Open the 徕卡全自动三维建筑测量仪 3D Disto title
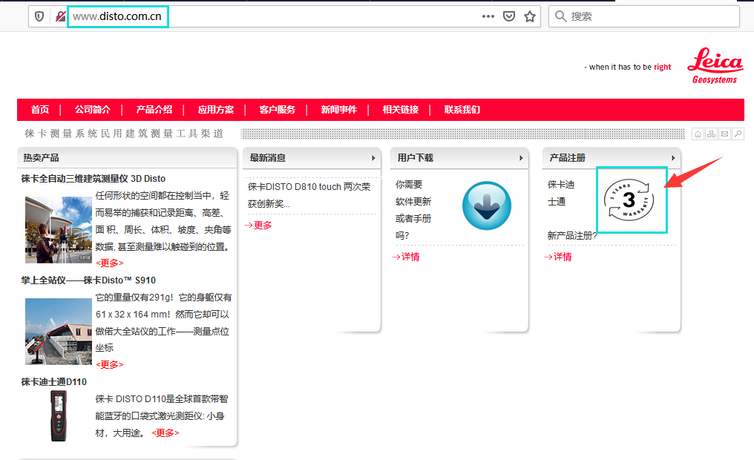The image size is (754, 460). coord(94,179)
